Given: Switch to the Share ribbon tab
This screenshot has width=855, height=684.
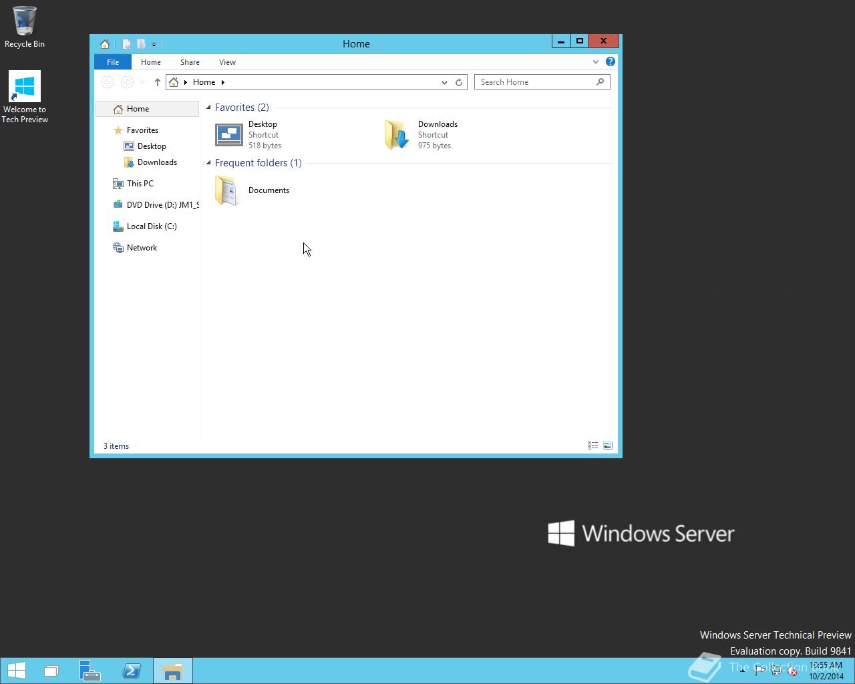Looking at the screenshot, I should coord(190,62).
